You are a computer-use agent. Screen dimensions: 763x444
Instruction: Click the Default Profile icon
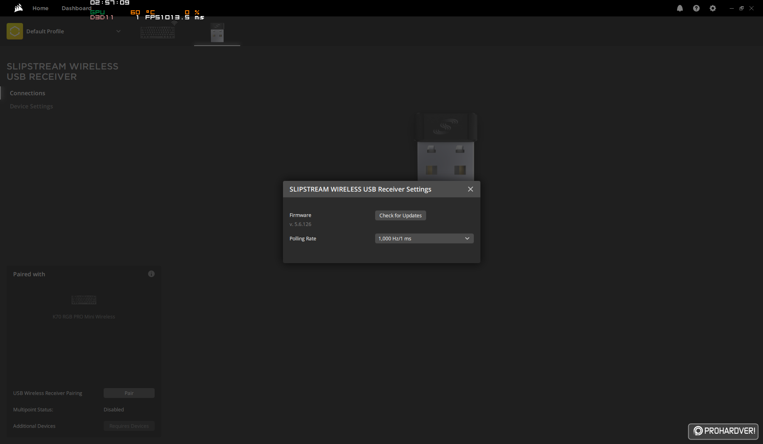[15, 31]
